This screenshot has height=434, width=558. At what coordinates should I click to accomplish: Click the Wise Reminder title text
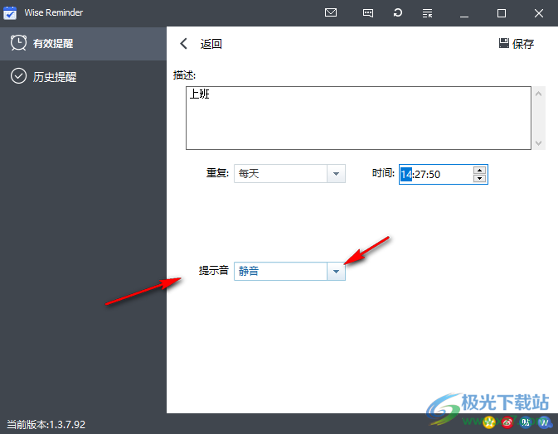point(53,12)
